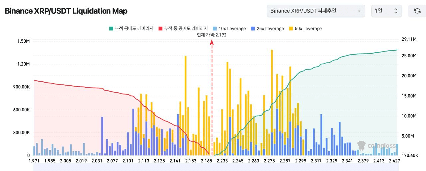Click the 2.287 price axis label

285,161
